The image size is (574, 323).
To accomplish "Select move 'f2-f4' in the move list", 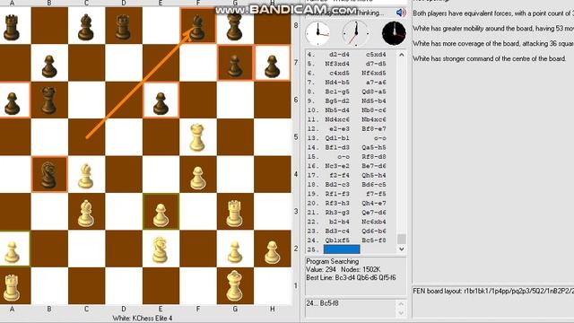I will click(339, 176).
